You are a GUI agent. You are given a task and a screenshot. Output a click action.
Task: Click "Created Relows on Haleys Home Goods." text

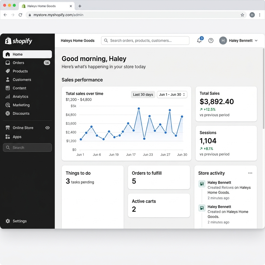pos(229,190)
